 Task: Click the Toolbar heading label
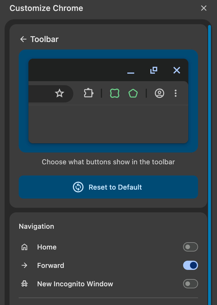pyautogui.click(x=45, y=39)
